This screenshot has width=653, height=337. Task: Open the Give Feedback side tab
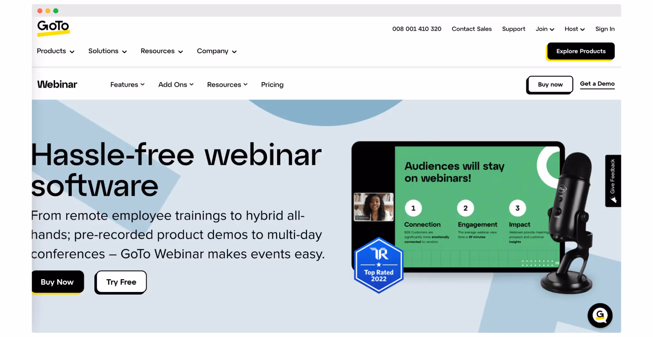pyautogui.click(x=613, y=181)
